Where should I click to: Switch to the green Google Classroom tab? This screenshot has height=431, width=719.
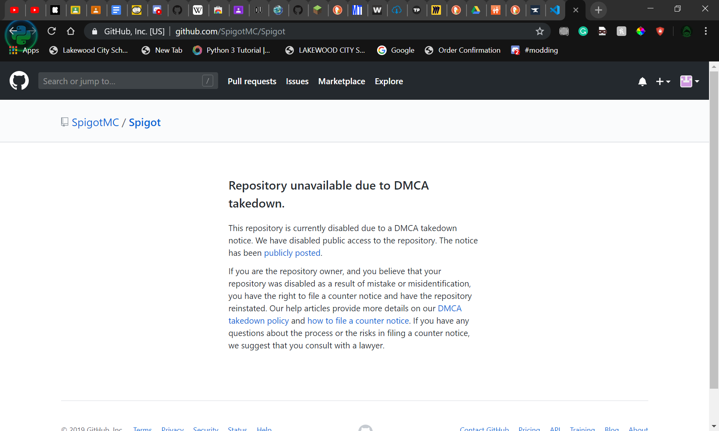75,10
